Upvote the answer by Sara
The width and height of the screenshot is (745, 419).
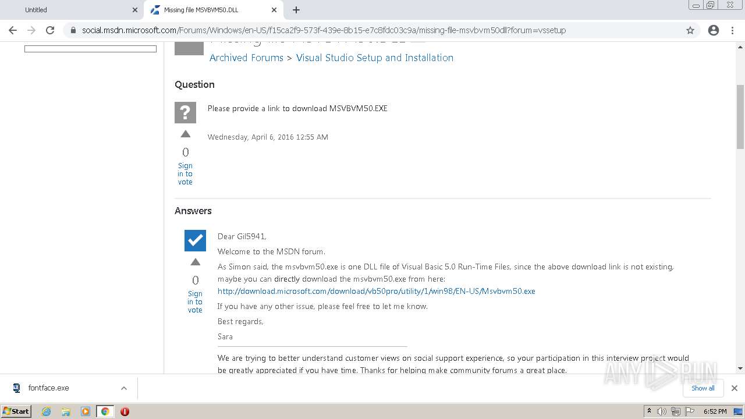196,262
